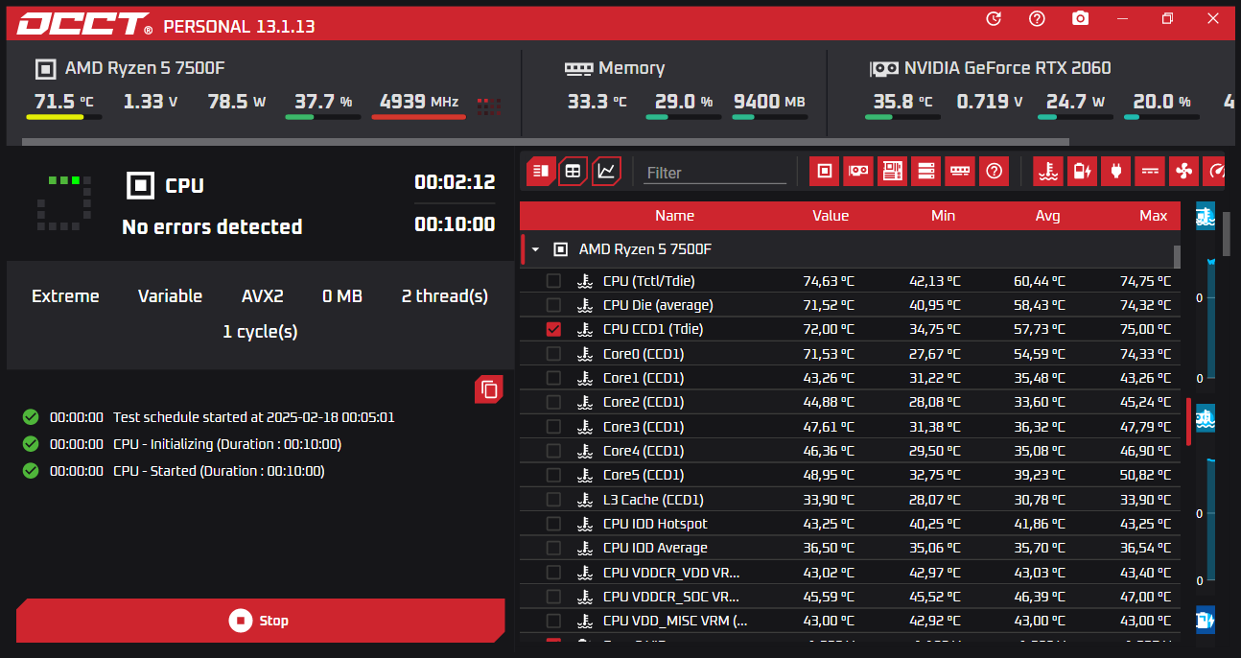Click the AVX2 instruction set label
The image size is (1241, 658).
point(263,296)
